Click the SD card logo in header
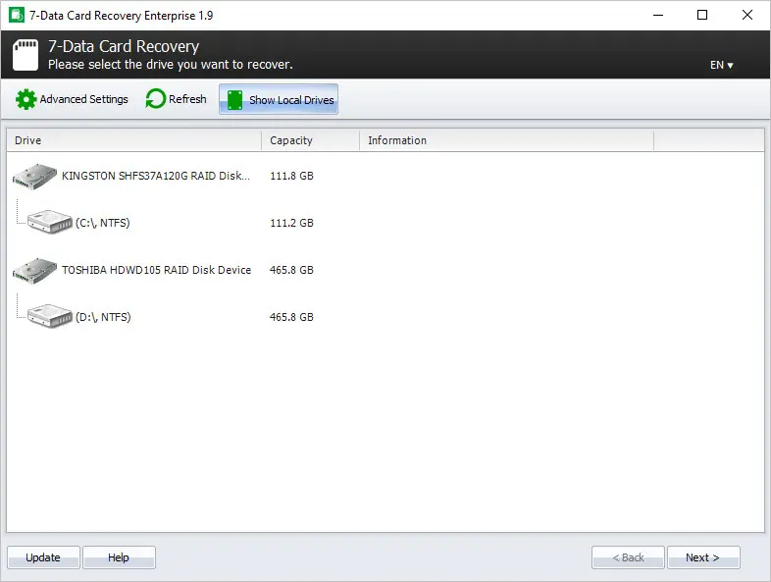The width and height of the screenshot is (771, 582). coord(26,55)
